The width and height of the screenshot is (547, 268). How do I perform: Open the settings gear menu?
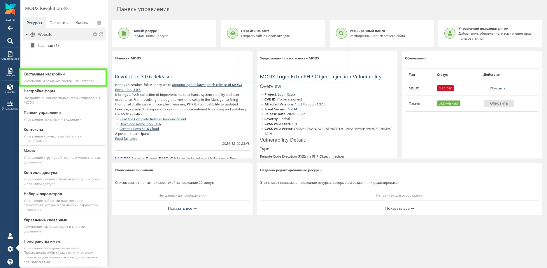click(10, 249)
